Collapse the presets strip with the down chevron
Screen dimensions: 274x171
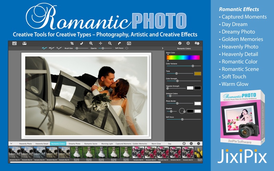[x=11, y=144]
